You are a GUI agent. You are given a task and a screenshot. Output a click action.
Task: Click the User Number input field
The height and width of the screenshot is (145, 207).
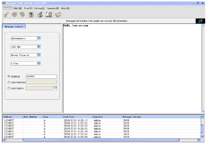[x=42, y=82]
